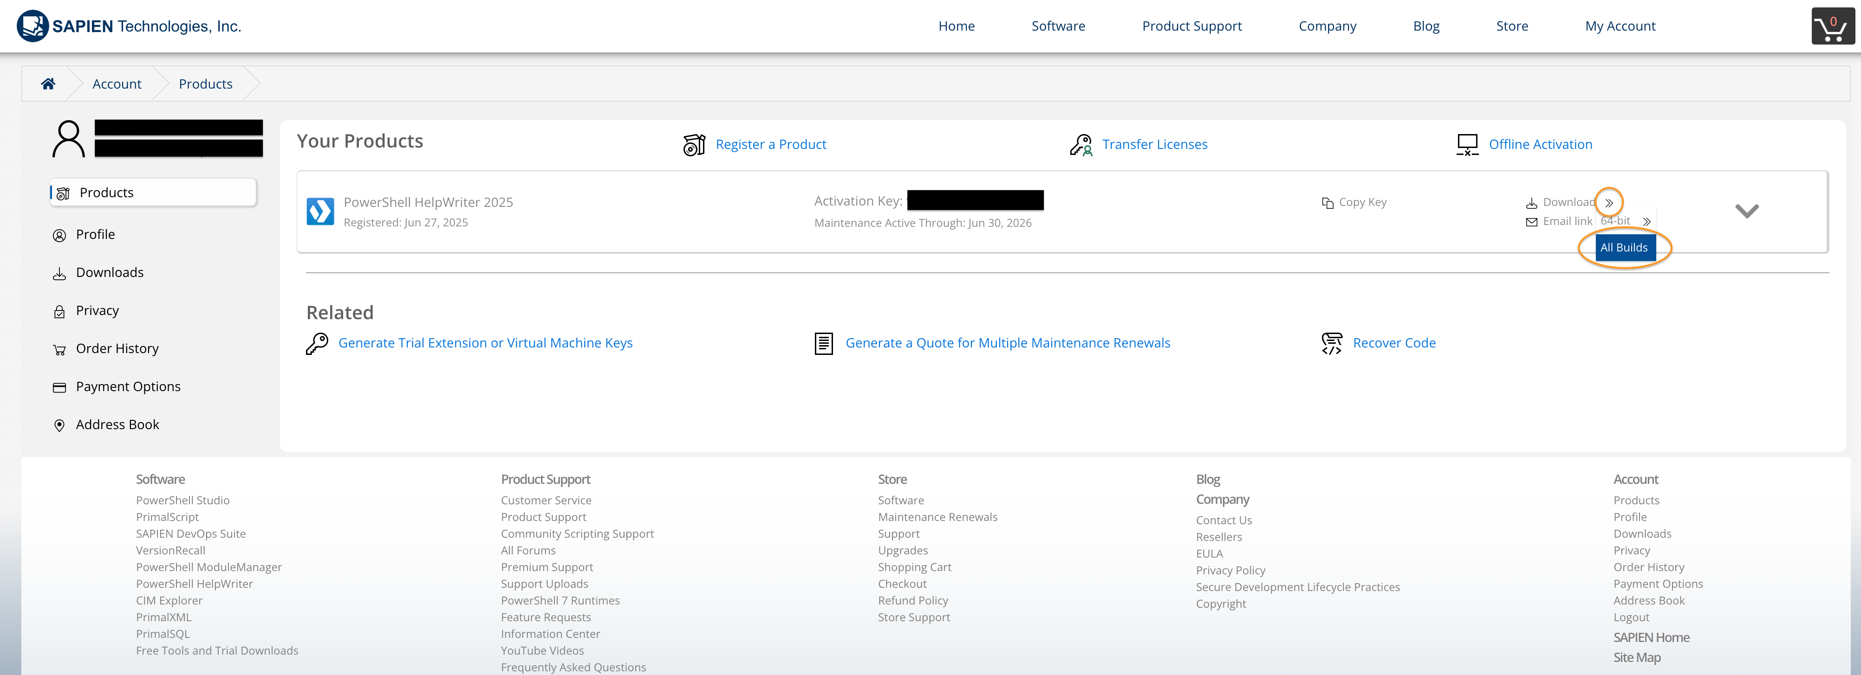Image resolution: width=1861 pixels, height=675 pixels.
Task: Open the Blog menu item
Action: 1426,26
